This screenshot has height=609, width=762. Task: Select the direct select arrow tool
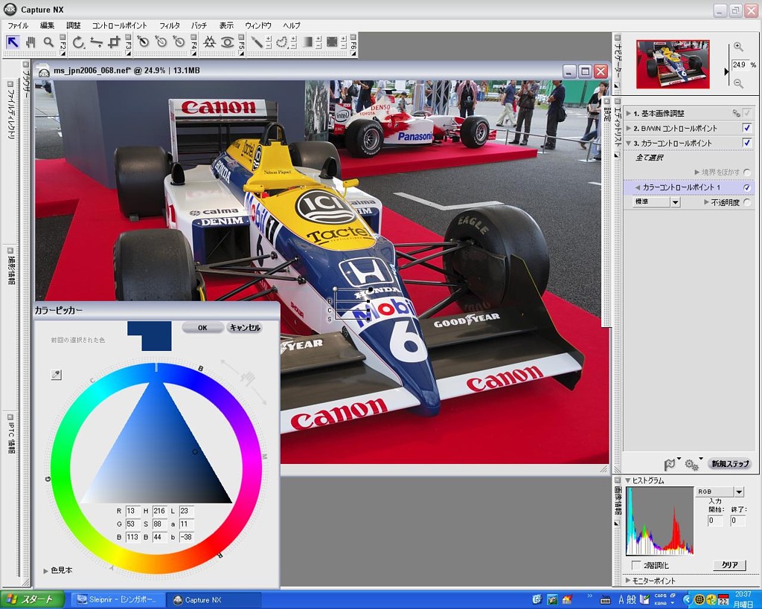pos(13,42)
